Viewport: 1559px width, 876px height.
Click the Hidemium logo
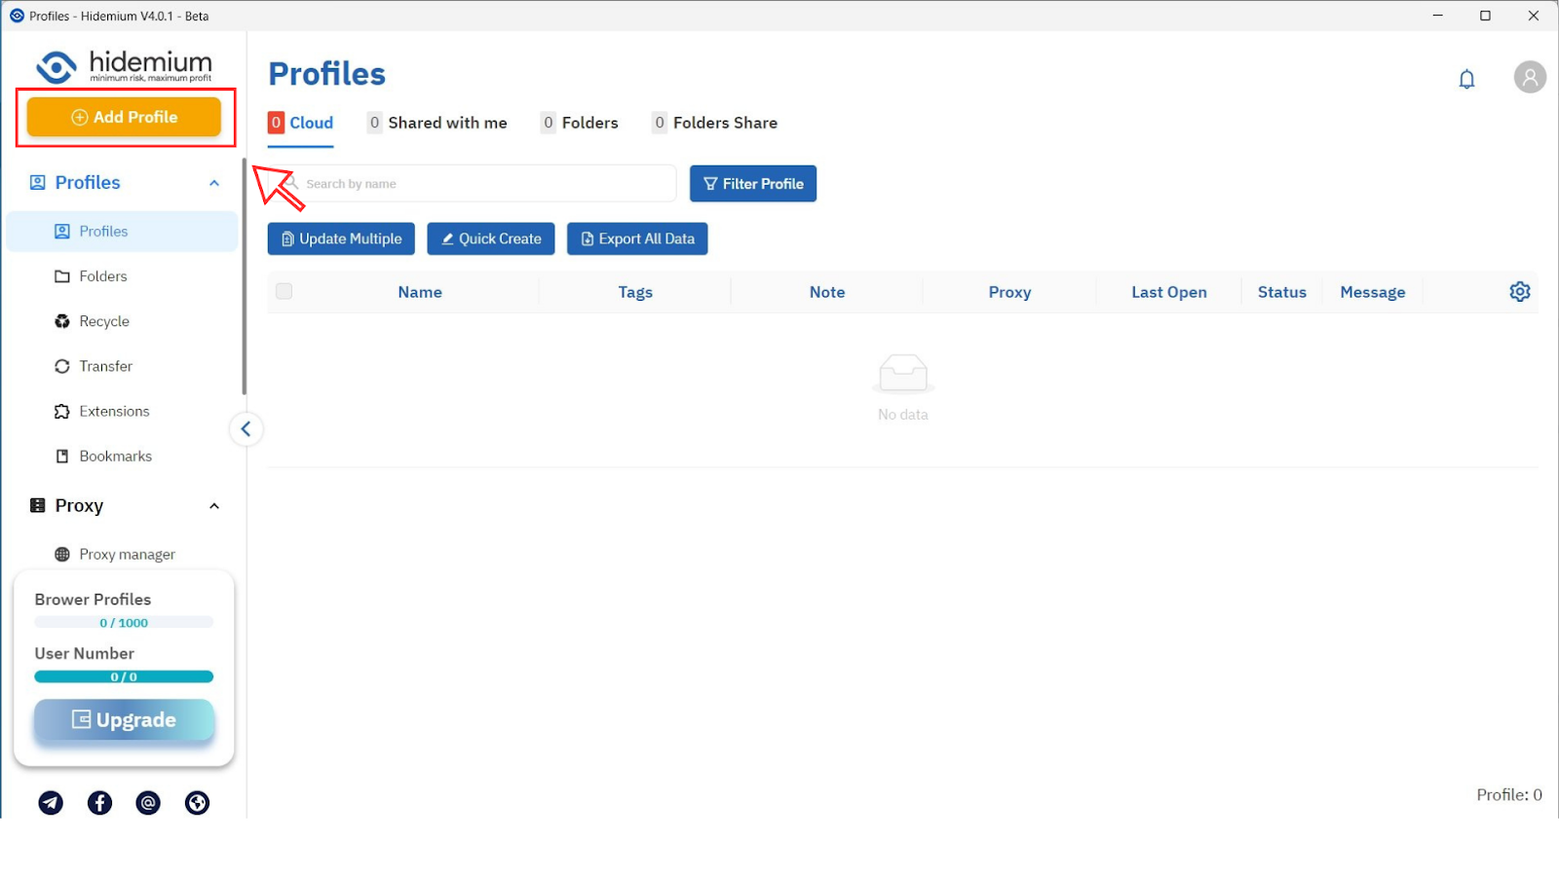124,66
